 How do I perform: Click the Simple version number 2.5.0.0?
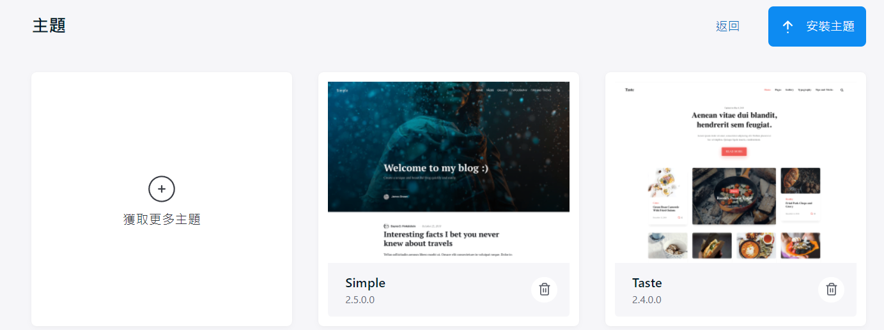[x=360, y=300]
